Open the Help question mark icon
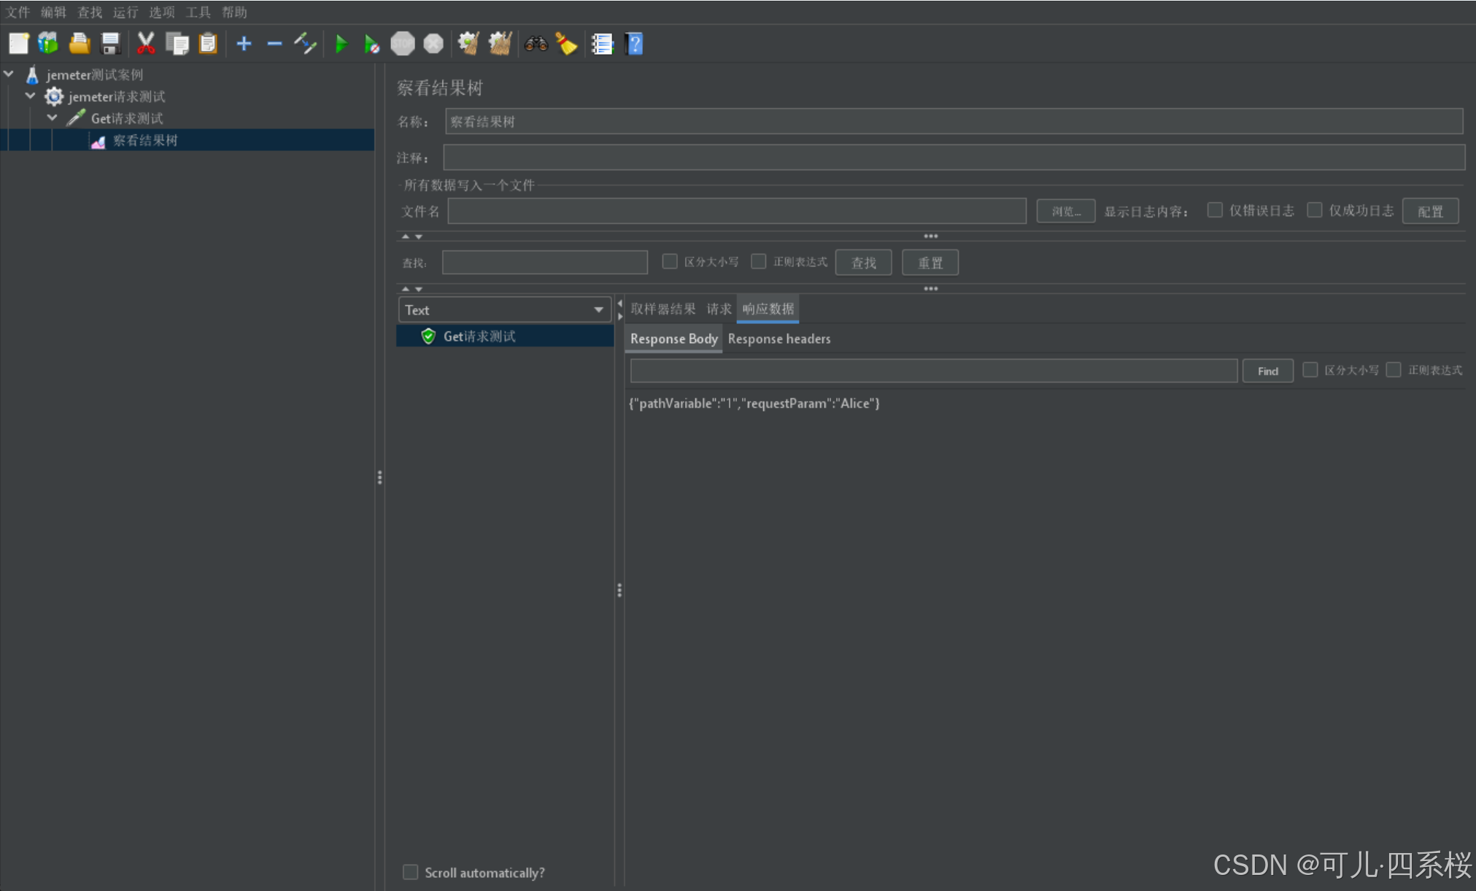1476x891 pixels. [x=634, y=45]
